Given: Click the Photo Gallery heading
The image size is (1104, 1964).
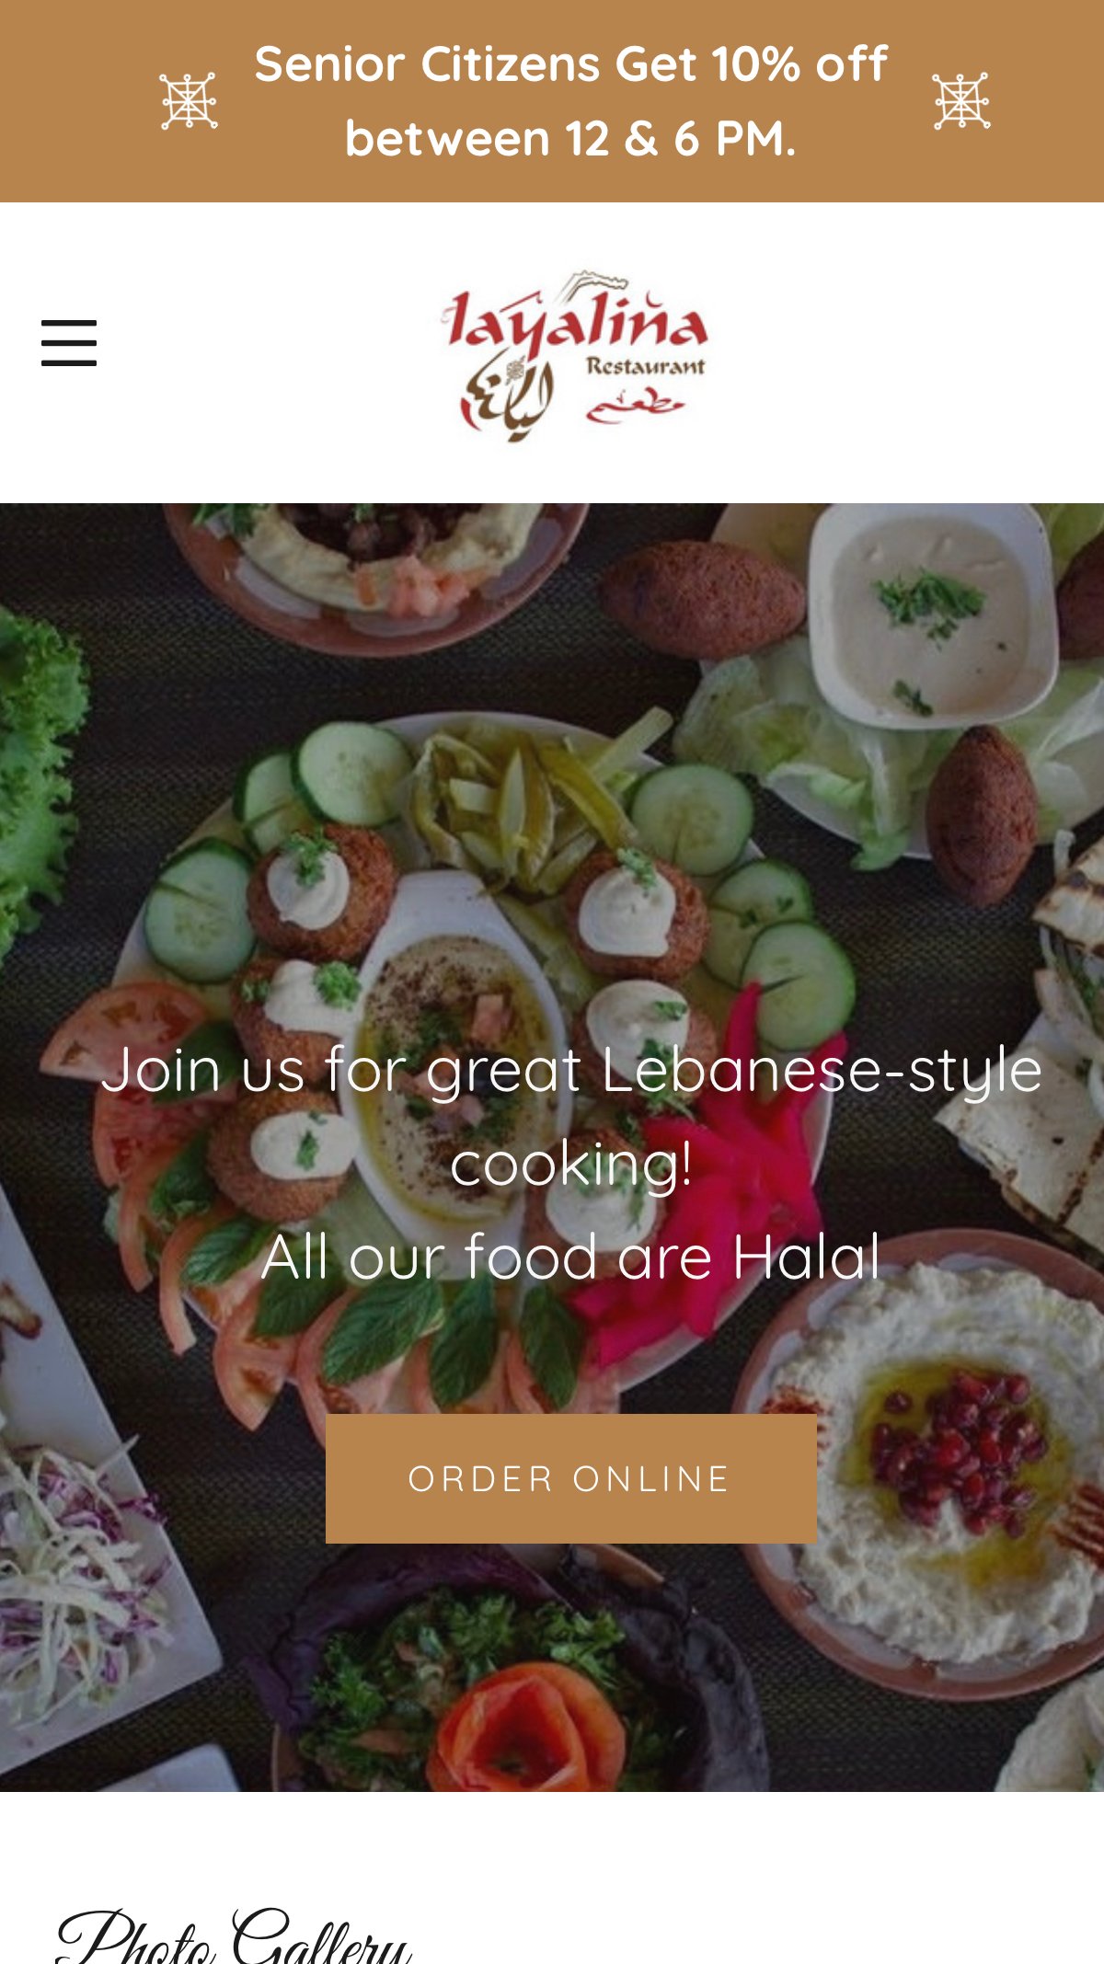Looking at the screenshot, I should [235, 1936].
